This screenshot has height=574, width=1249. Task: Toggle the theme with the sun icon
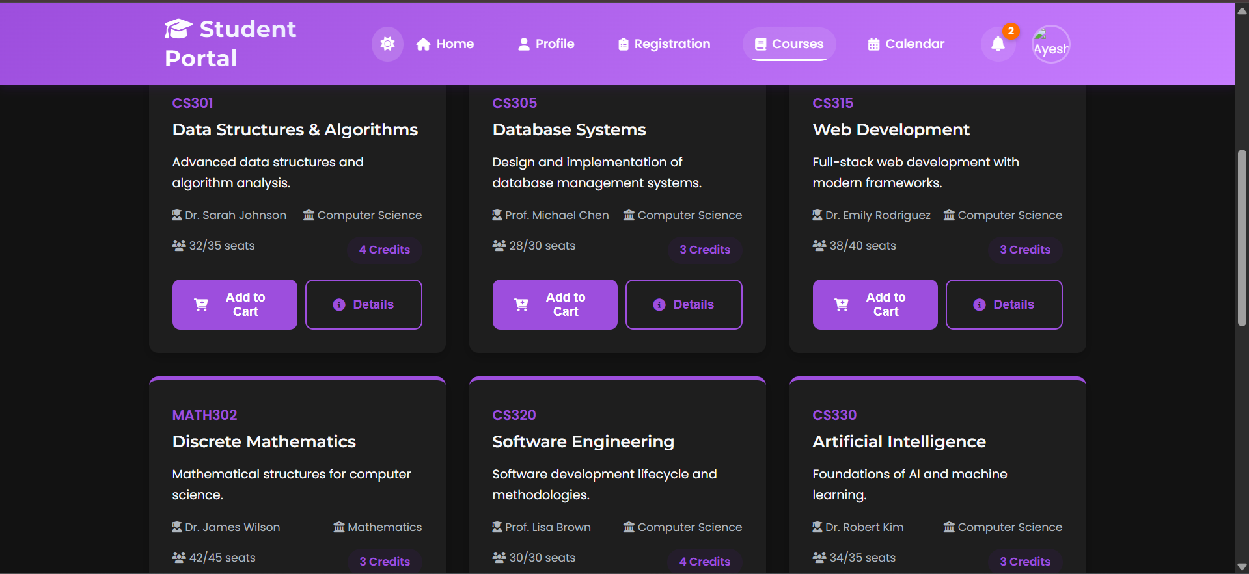tap(387, 44)
